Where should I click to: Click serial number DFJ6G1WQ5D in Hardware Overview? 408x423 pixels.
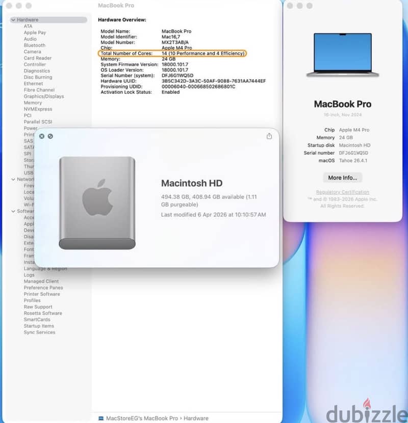(x=177, y=75)
